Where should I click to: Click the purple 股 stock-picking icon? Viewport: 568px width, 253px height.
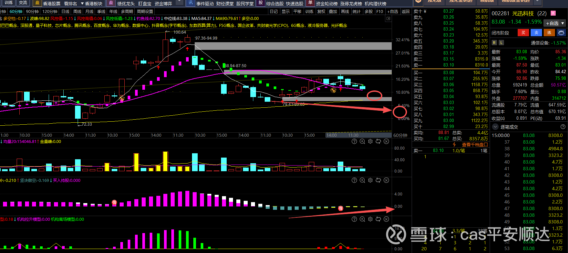click(261, 3)
